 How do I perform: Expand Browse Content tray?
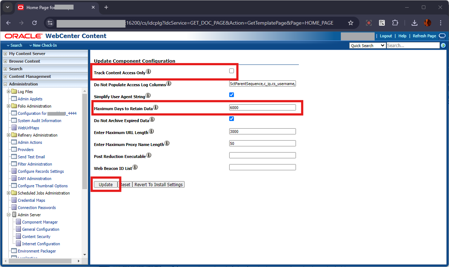tap(5, 61)
